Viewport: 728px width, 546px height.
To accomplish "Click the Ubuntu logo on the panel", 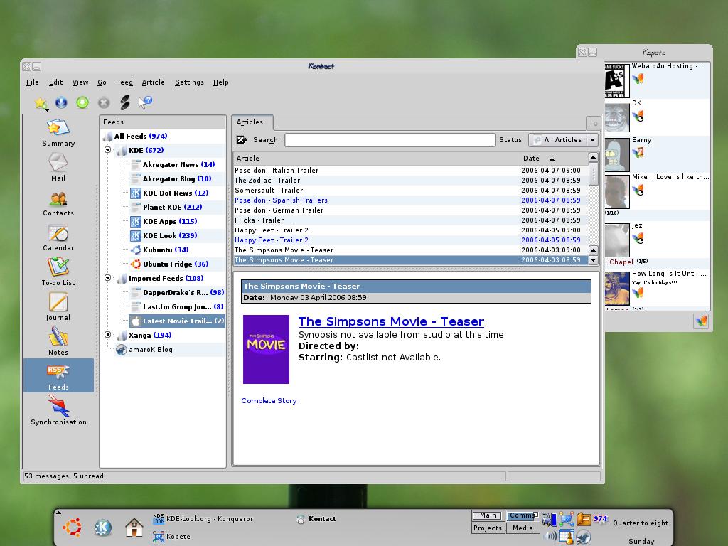I will (x=72, y=527).
